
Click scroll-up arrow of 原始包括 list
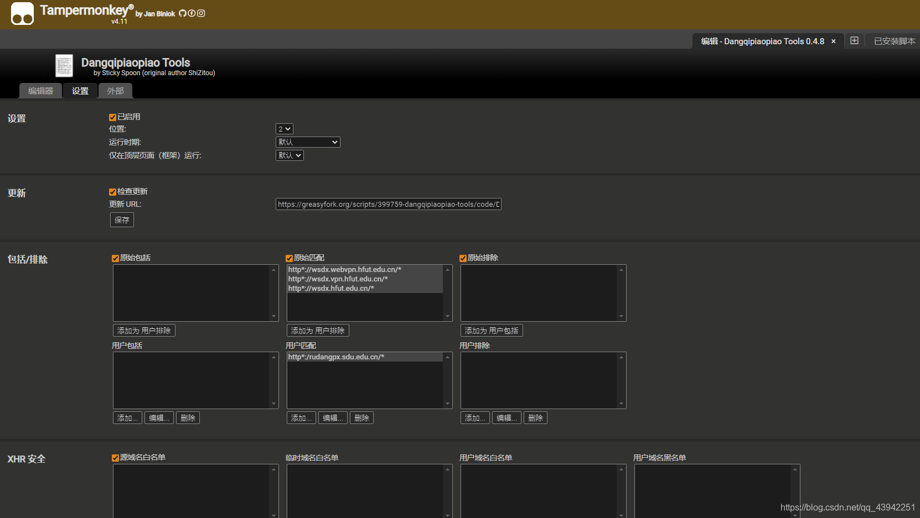coord(273,270)
